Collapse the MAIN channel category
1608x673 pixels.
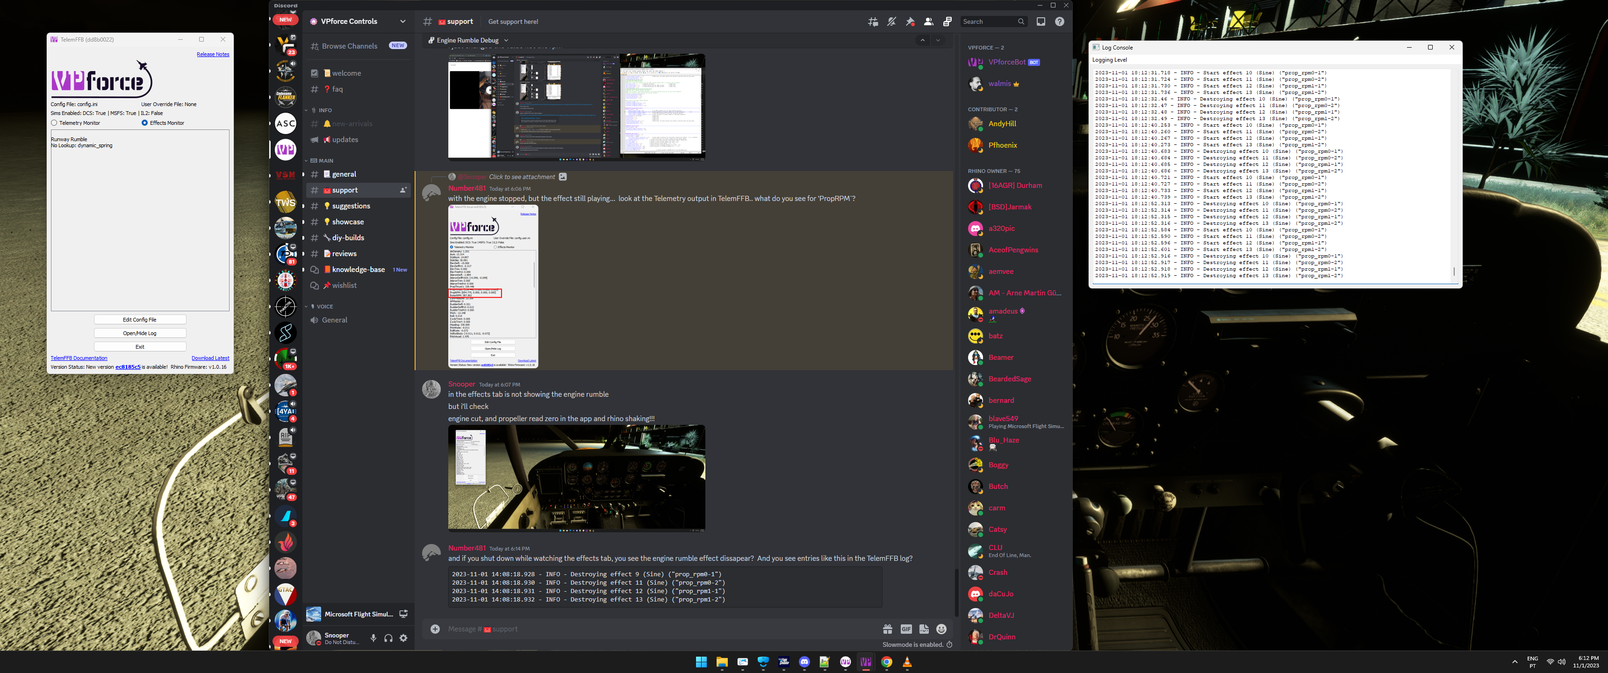(x=325, y=160)
